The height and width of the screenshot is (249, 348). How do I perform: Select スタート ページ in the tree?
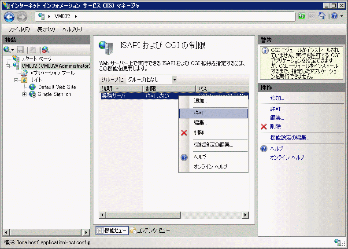(36, 59)
